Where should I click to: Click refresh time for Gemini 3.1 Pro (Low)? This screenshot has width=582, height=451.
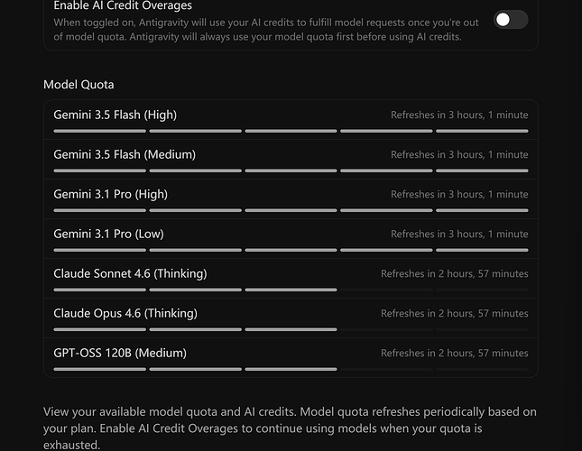click(459, 234)
